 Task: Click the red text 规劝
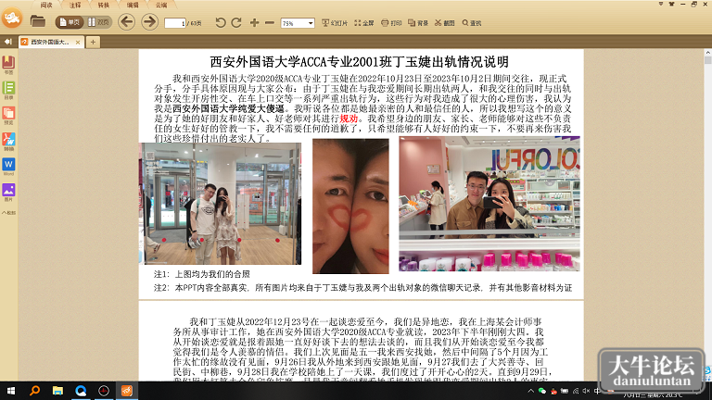pyautogui.click(x=349, y=119)
